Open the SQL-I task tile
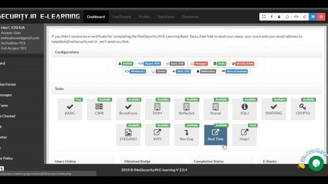Viewport: 328px width, 184px height. 244,109
